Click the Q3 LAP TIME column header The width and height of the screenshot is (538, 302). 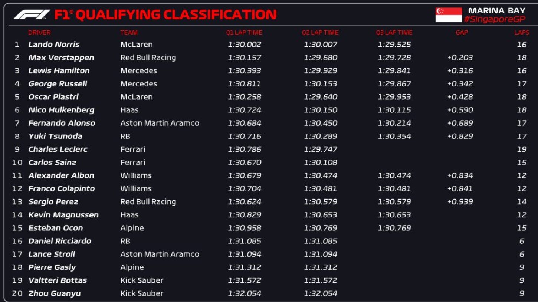click(394, 33)
